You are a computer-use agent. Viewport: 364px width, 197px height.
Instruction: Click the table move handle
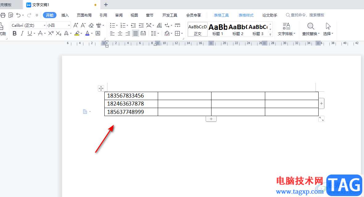point(101,88)
